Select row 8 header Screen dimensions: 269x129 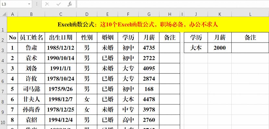[x=4, y=99]
